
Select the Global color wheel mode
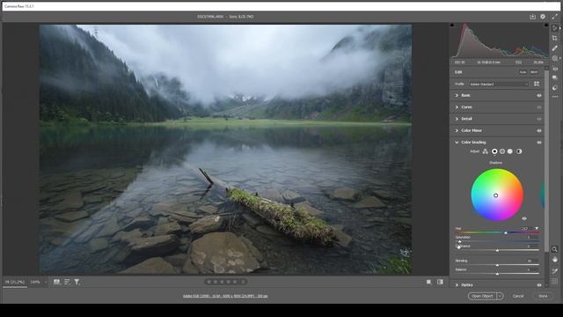coord(519,151)
